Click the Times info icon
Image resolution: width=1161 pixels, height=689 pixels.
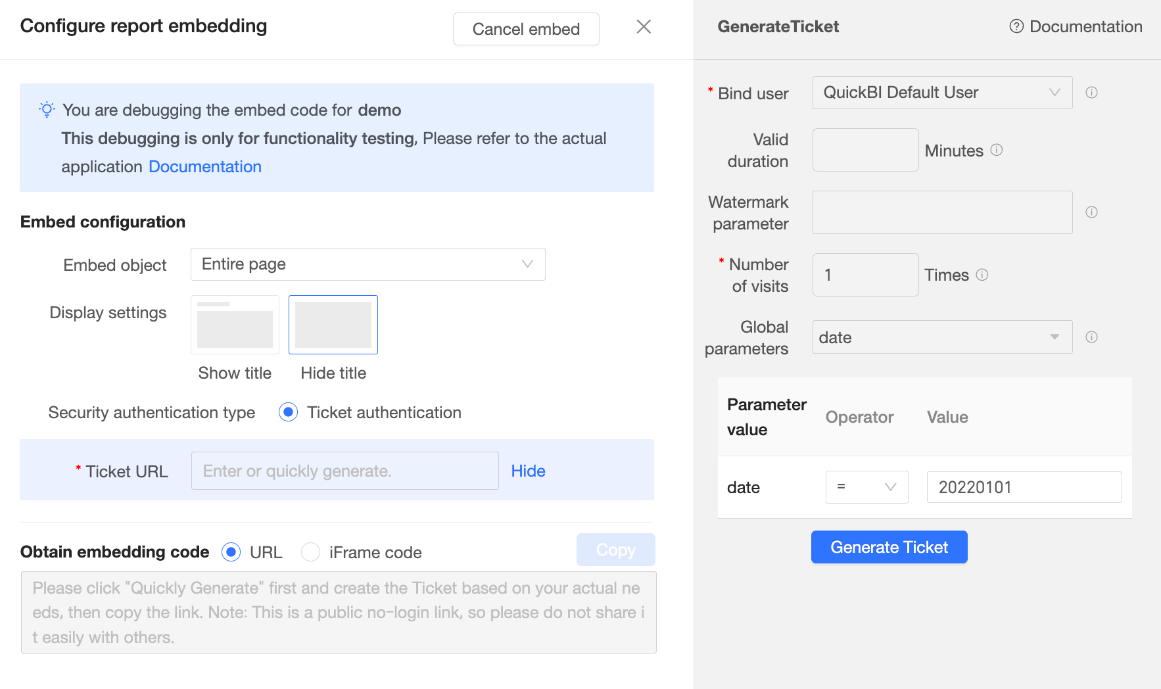(982, 275)
